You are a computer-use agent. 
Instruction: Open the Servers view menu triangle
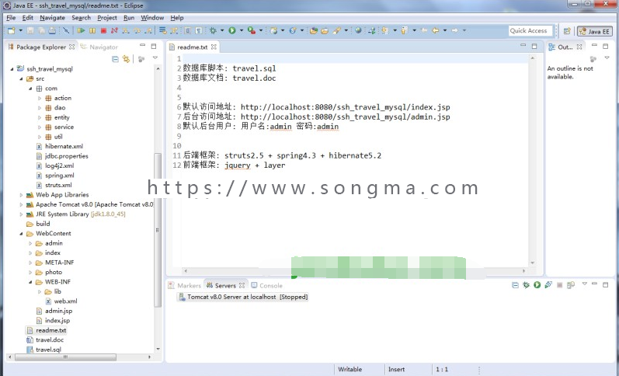tap(585, 284)
